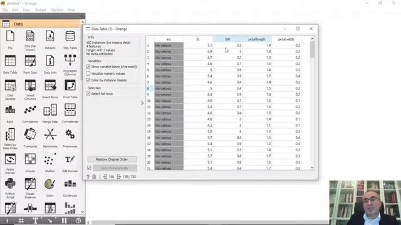The height and width of the screenshot is (225, 401).
Task: Toggle Color by instance classes checkbox
Action: coord(88,80)
